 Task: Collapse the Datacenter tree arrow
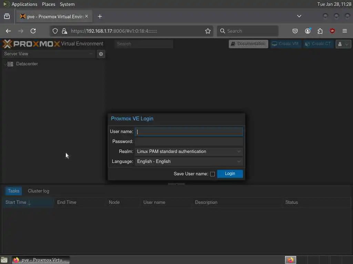tap(5, 64)
